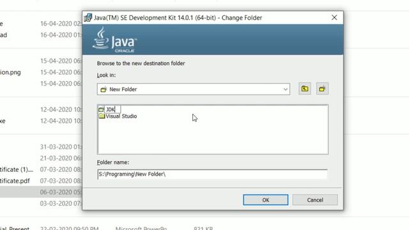Screen dimensions: 409x230
Task: Select certificate.pdf file in background window
Action: tap(15, 181)
